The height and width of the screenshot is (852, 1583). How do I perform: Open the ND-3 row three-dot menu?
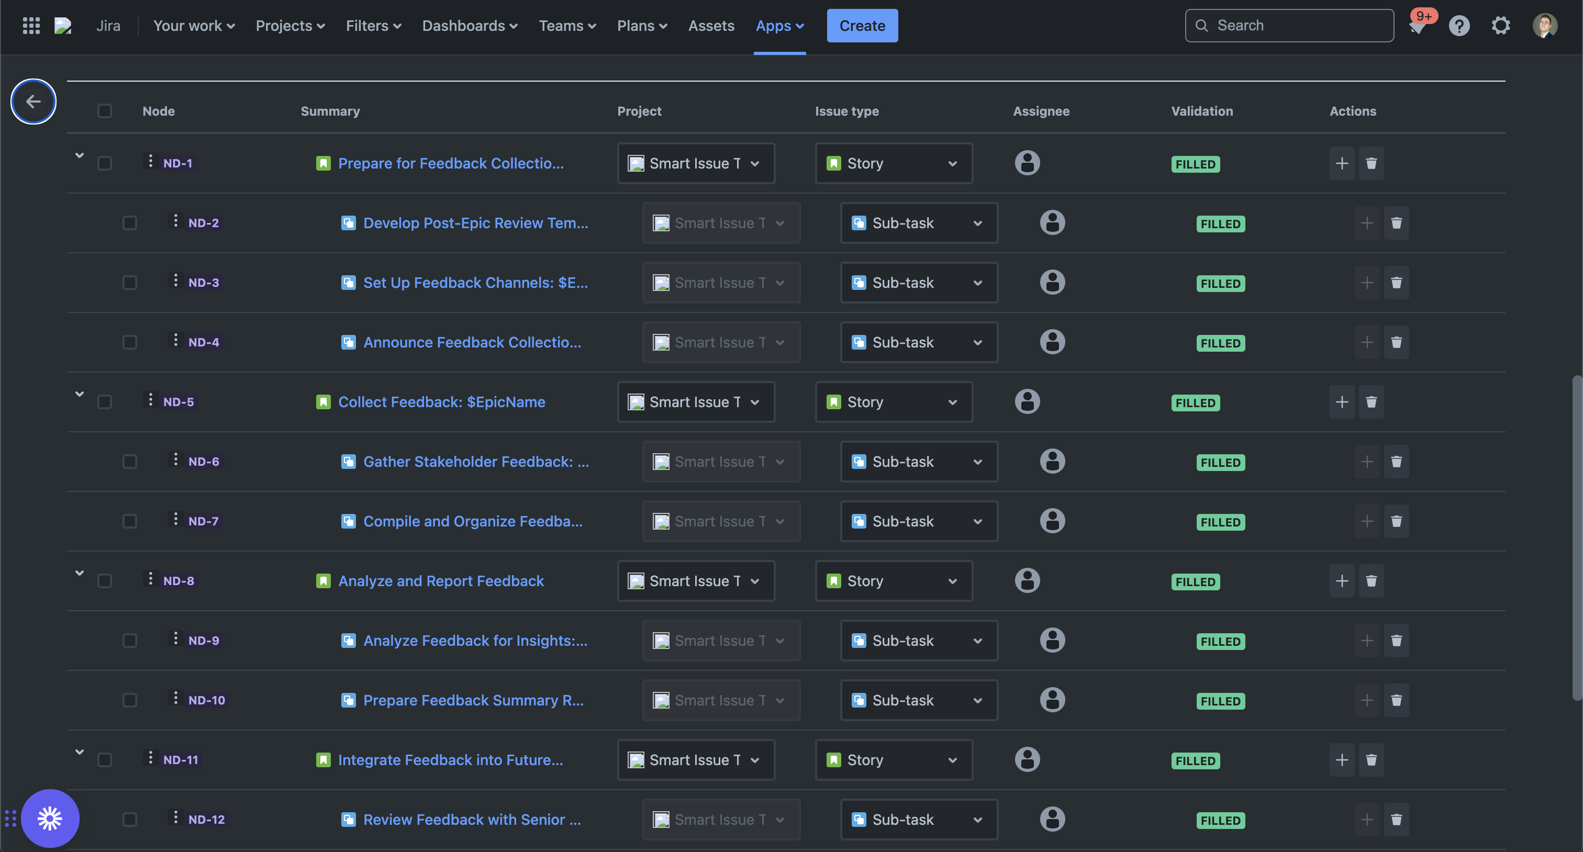click(x=176, y=282)
